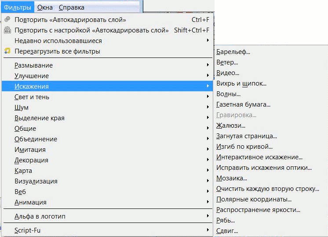Expand the Размывание submenu arrow
The image size is (328, 237).
[x=208, y=65]
